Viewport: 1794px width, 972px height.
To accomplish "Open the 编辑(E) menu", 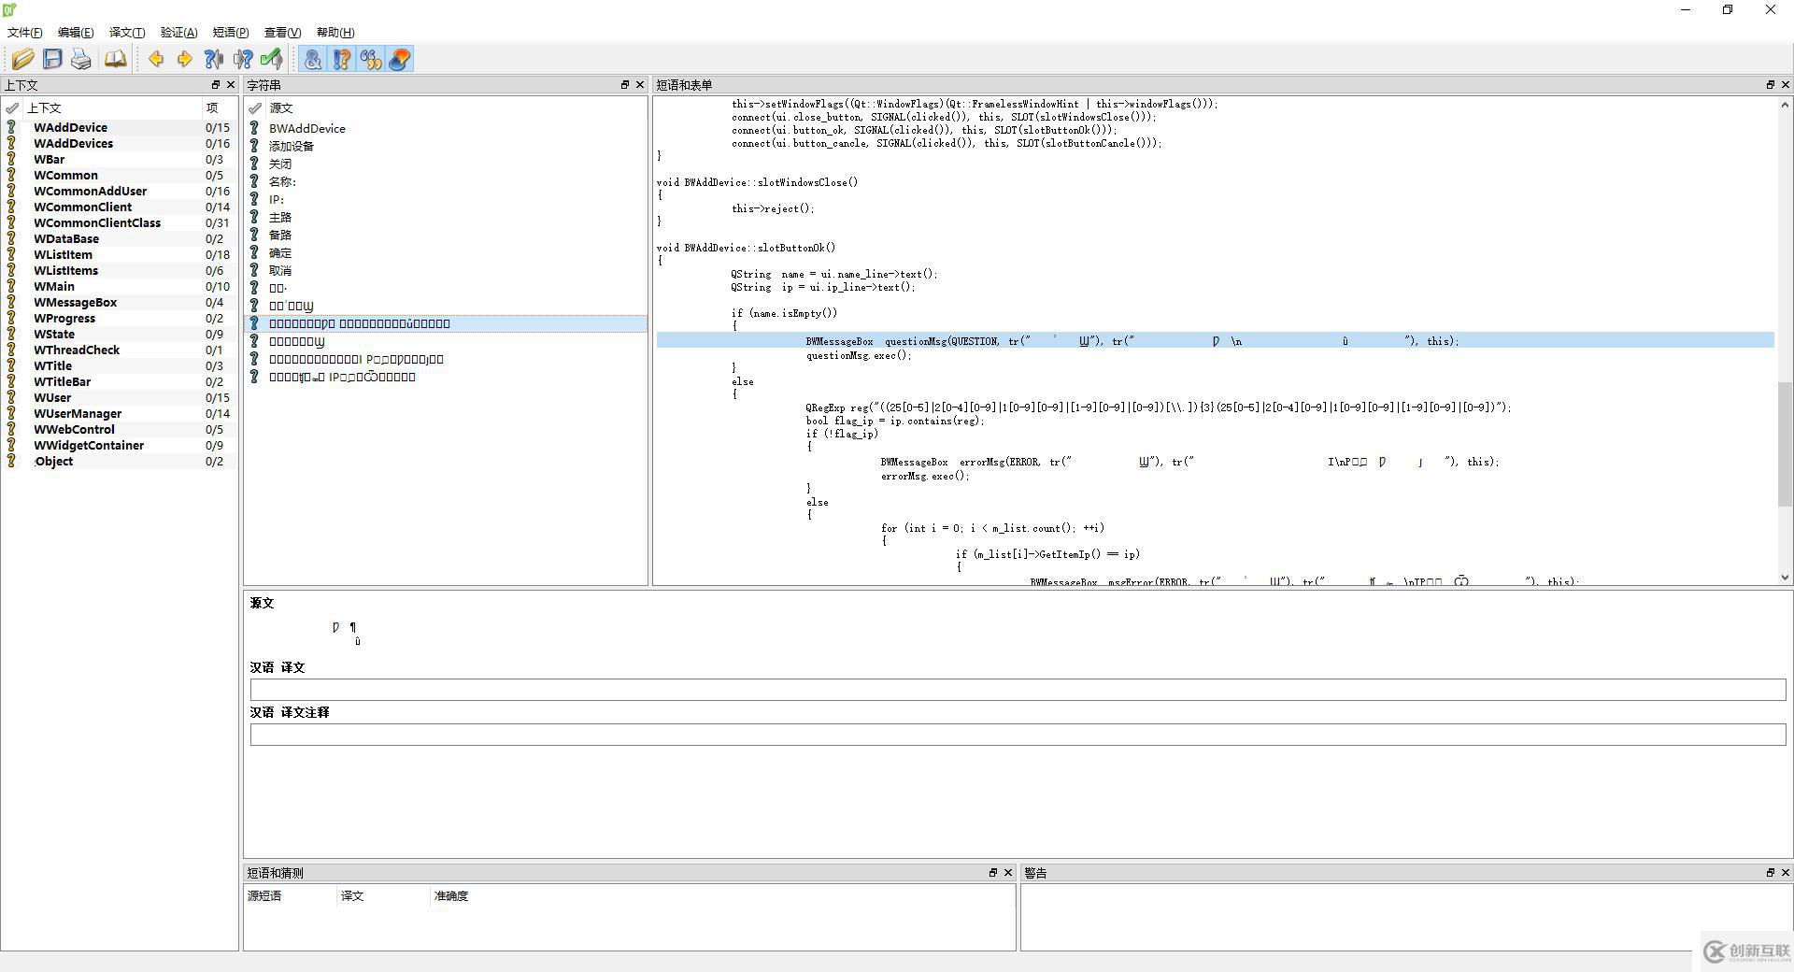I will (76, 33).
